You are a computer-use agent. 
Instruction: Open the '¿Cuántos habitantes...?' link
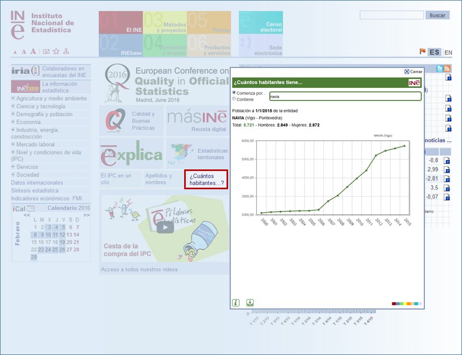tap(206, 179)
